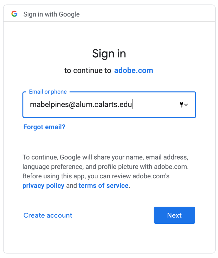This screenshot has width=218, height=258.
Task: Click the password key icon in email field
Action: click(x=181, y=105)
